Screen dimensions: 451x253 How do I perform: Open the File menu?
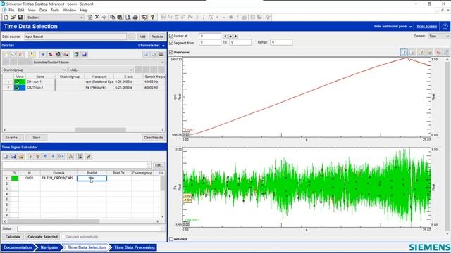(x=11, y=10)
